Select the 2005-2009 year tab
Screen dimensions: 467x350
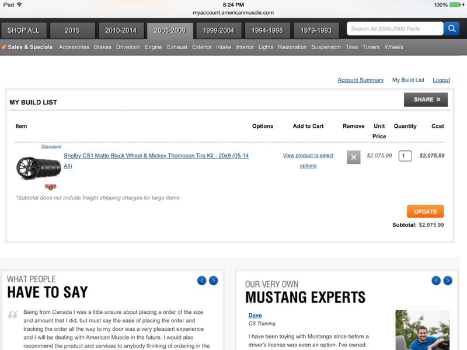tap(170, 30)
